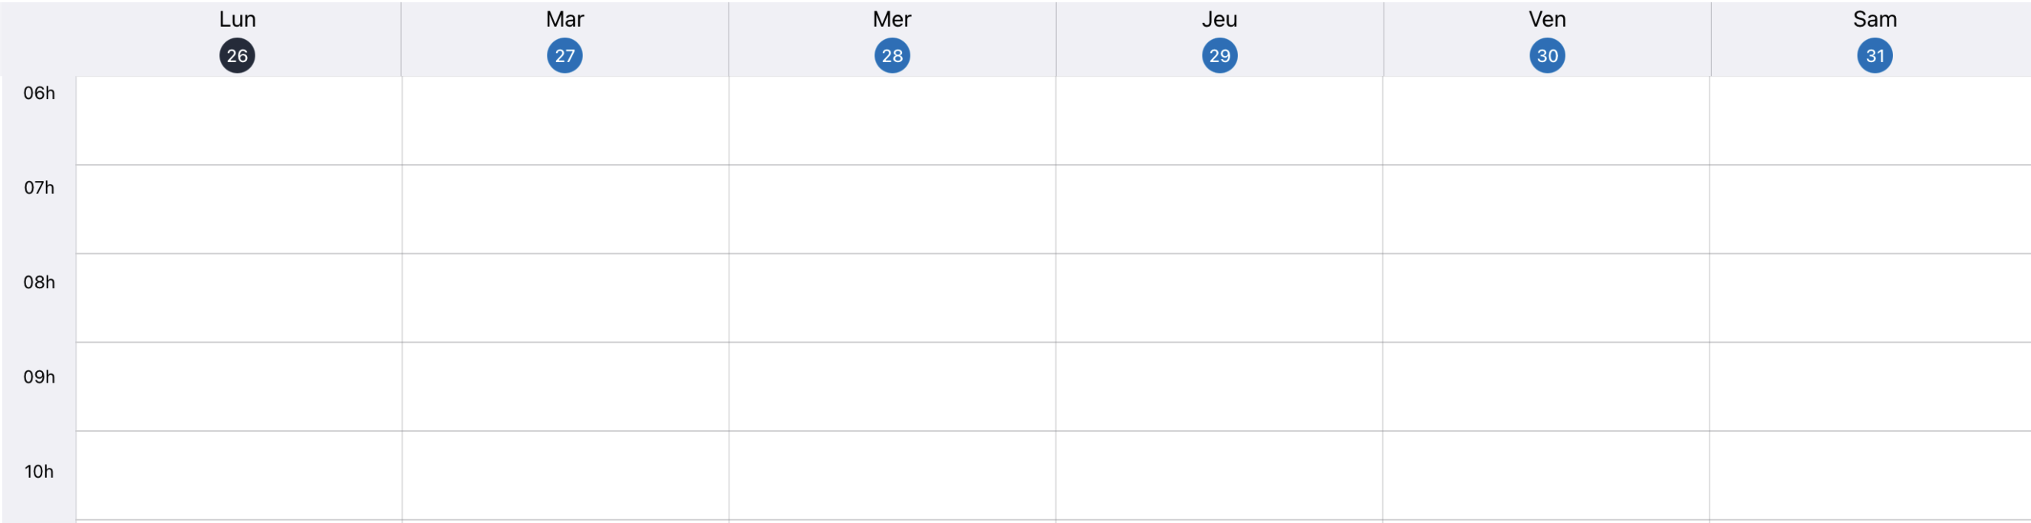
Task: Click the 06h slot on Saturday
Action: click(x=1870, y=120)
